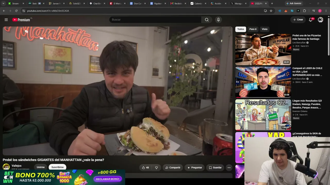Viewport: 330px width, 185px height.
Task: Switch to the Calendar tab
Action: tap(199, 4)
